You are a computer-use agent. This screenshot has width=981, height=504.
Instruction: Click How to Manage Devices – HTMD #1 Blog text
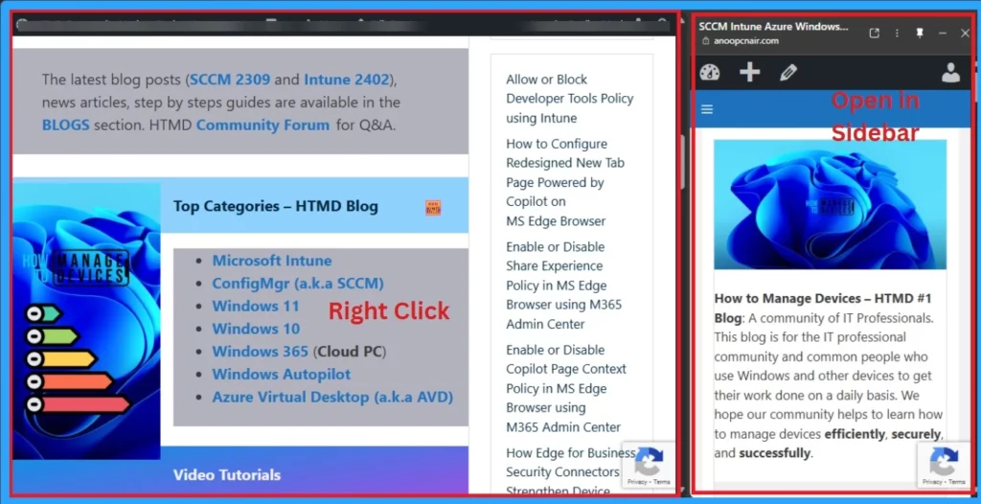tap(823, 308)
